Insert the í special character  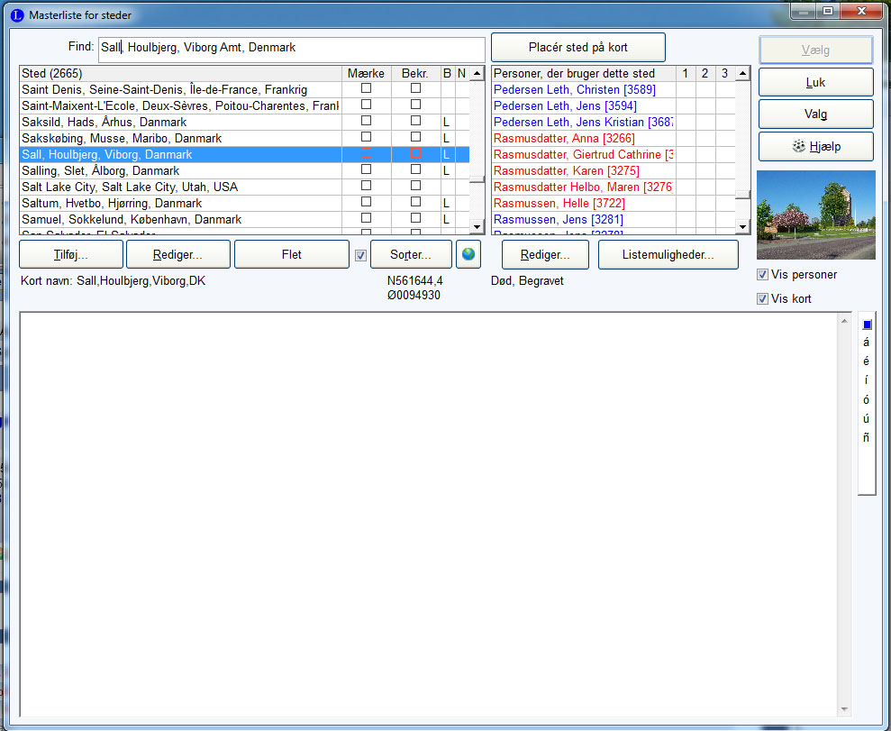(x=866, y=379)
